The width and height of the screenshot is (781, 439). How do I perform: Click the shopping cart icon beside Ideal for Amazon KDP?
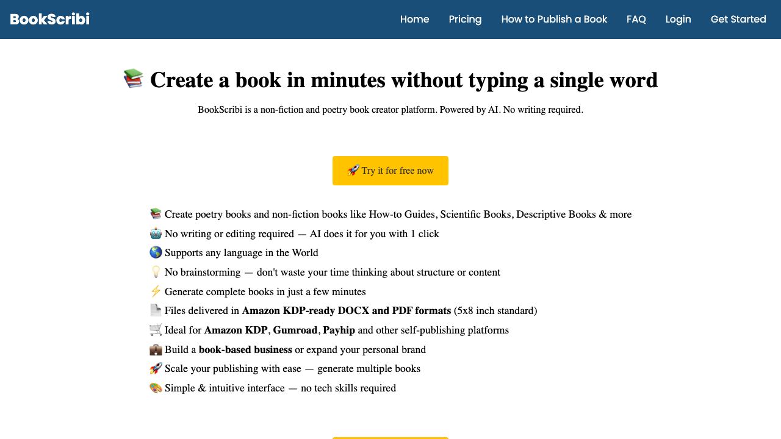click(x=156, y=330)
